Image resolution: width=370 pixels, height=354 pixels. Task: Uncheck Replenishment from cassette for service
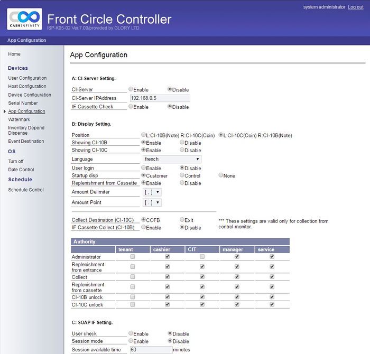[272, 287]
